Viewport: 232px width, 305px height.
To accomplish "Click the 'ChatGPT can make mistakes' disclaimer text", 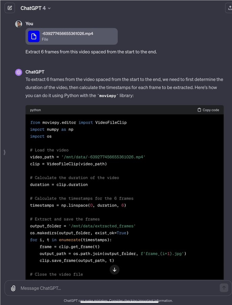I will 118,301.
